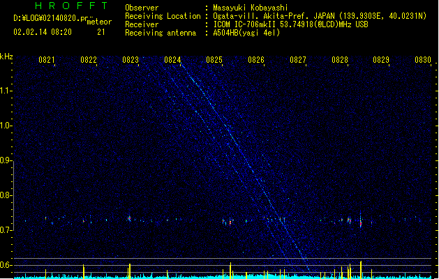Click the meteor count value 21
This screenshot has height=279, width=439.
tap(101, 32)
